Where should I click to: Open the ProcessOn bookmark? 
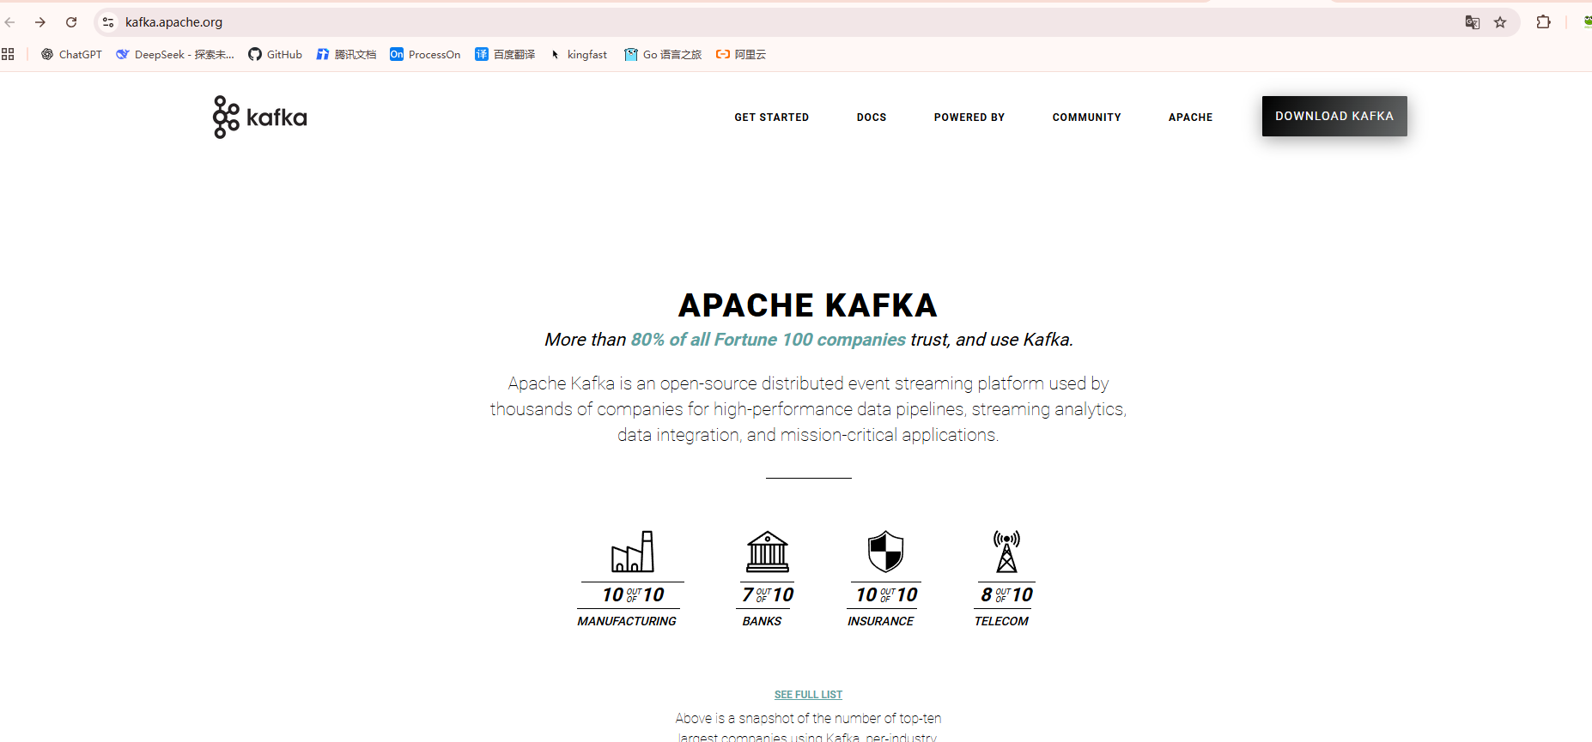pyautogui.click(x=425, y=54)
